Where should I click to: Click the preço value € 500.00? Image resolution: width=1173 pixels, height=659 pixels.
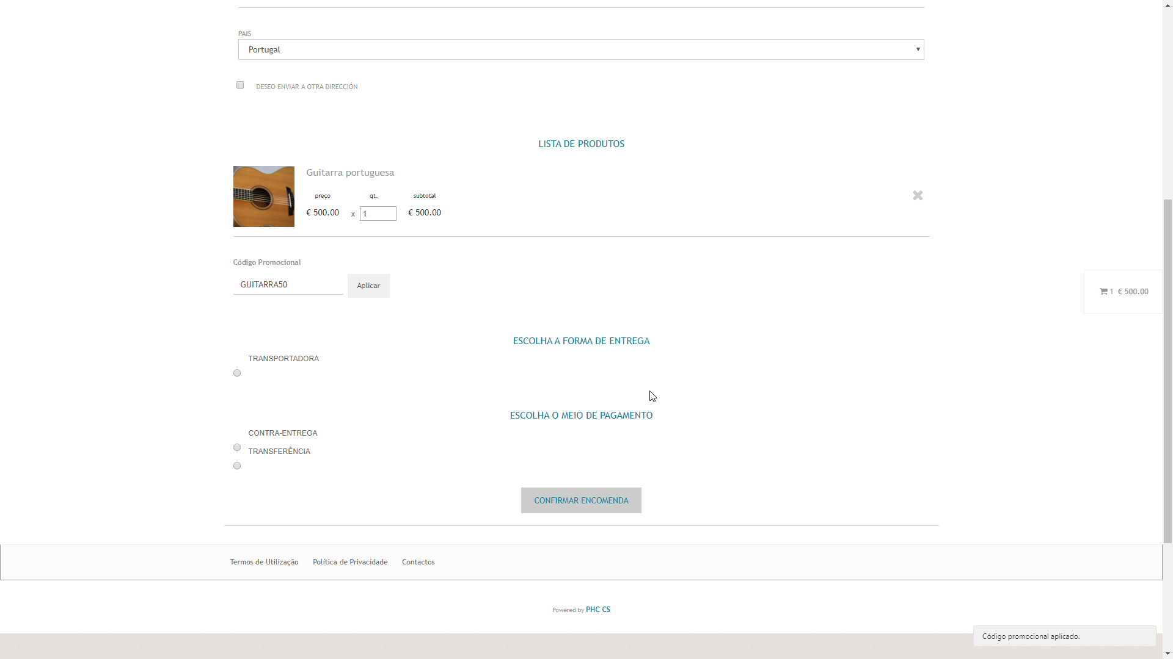click(x=323, y=212)
